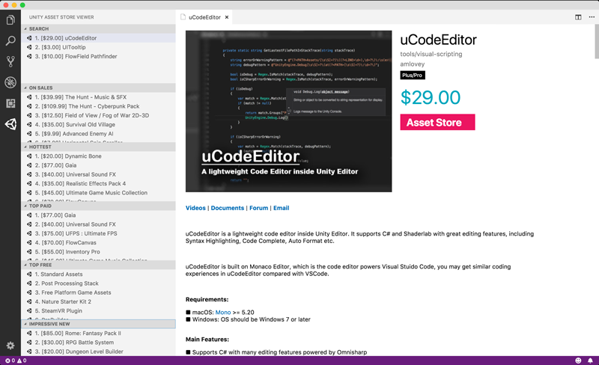599x365 pixels.
Task: Switch to the uCodeEditor tab
Action: tap(204, 17)
